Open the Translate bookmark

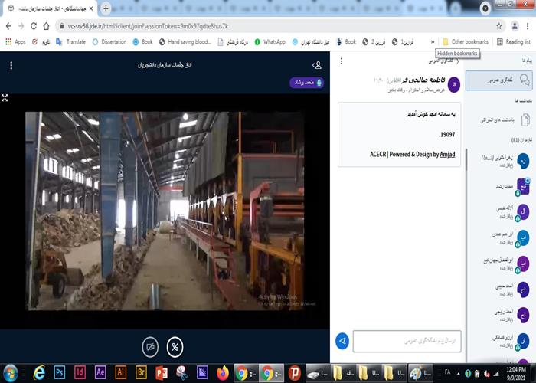70,41
